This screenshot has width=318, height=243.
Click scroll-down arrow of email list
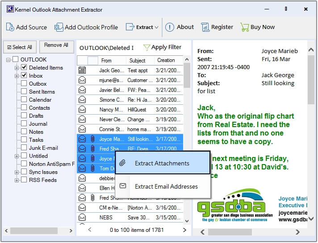[187, 221]
